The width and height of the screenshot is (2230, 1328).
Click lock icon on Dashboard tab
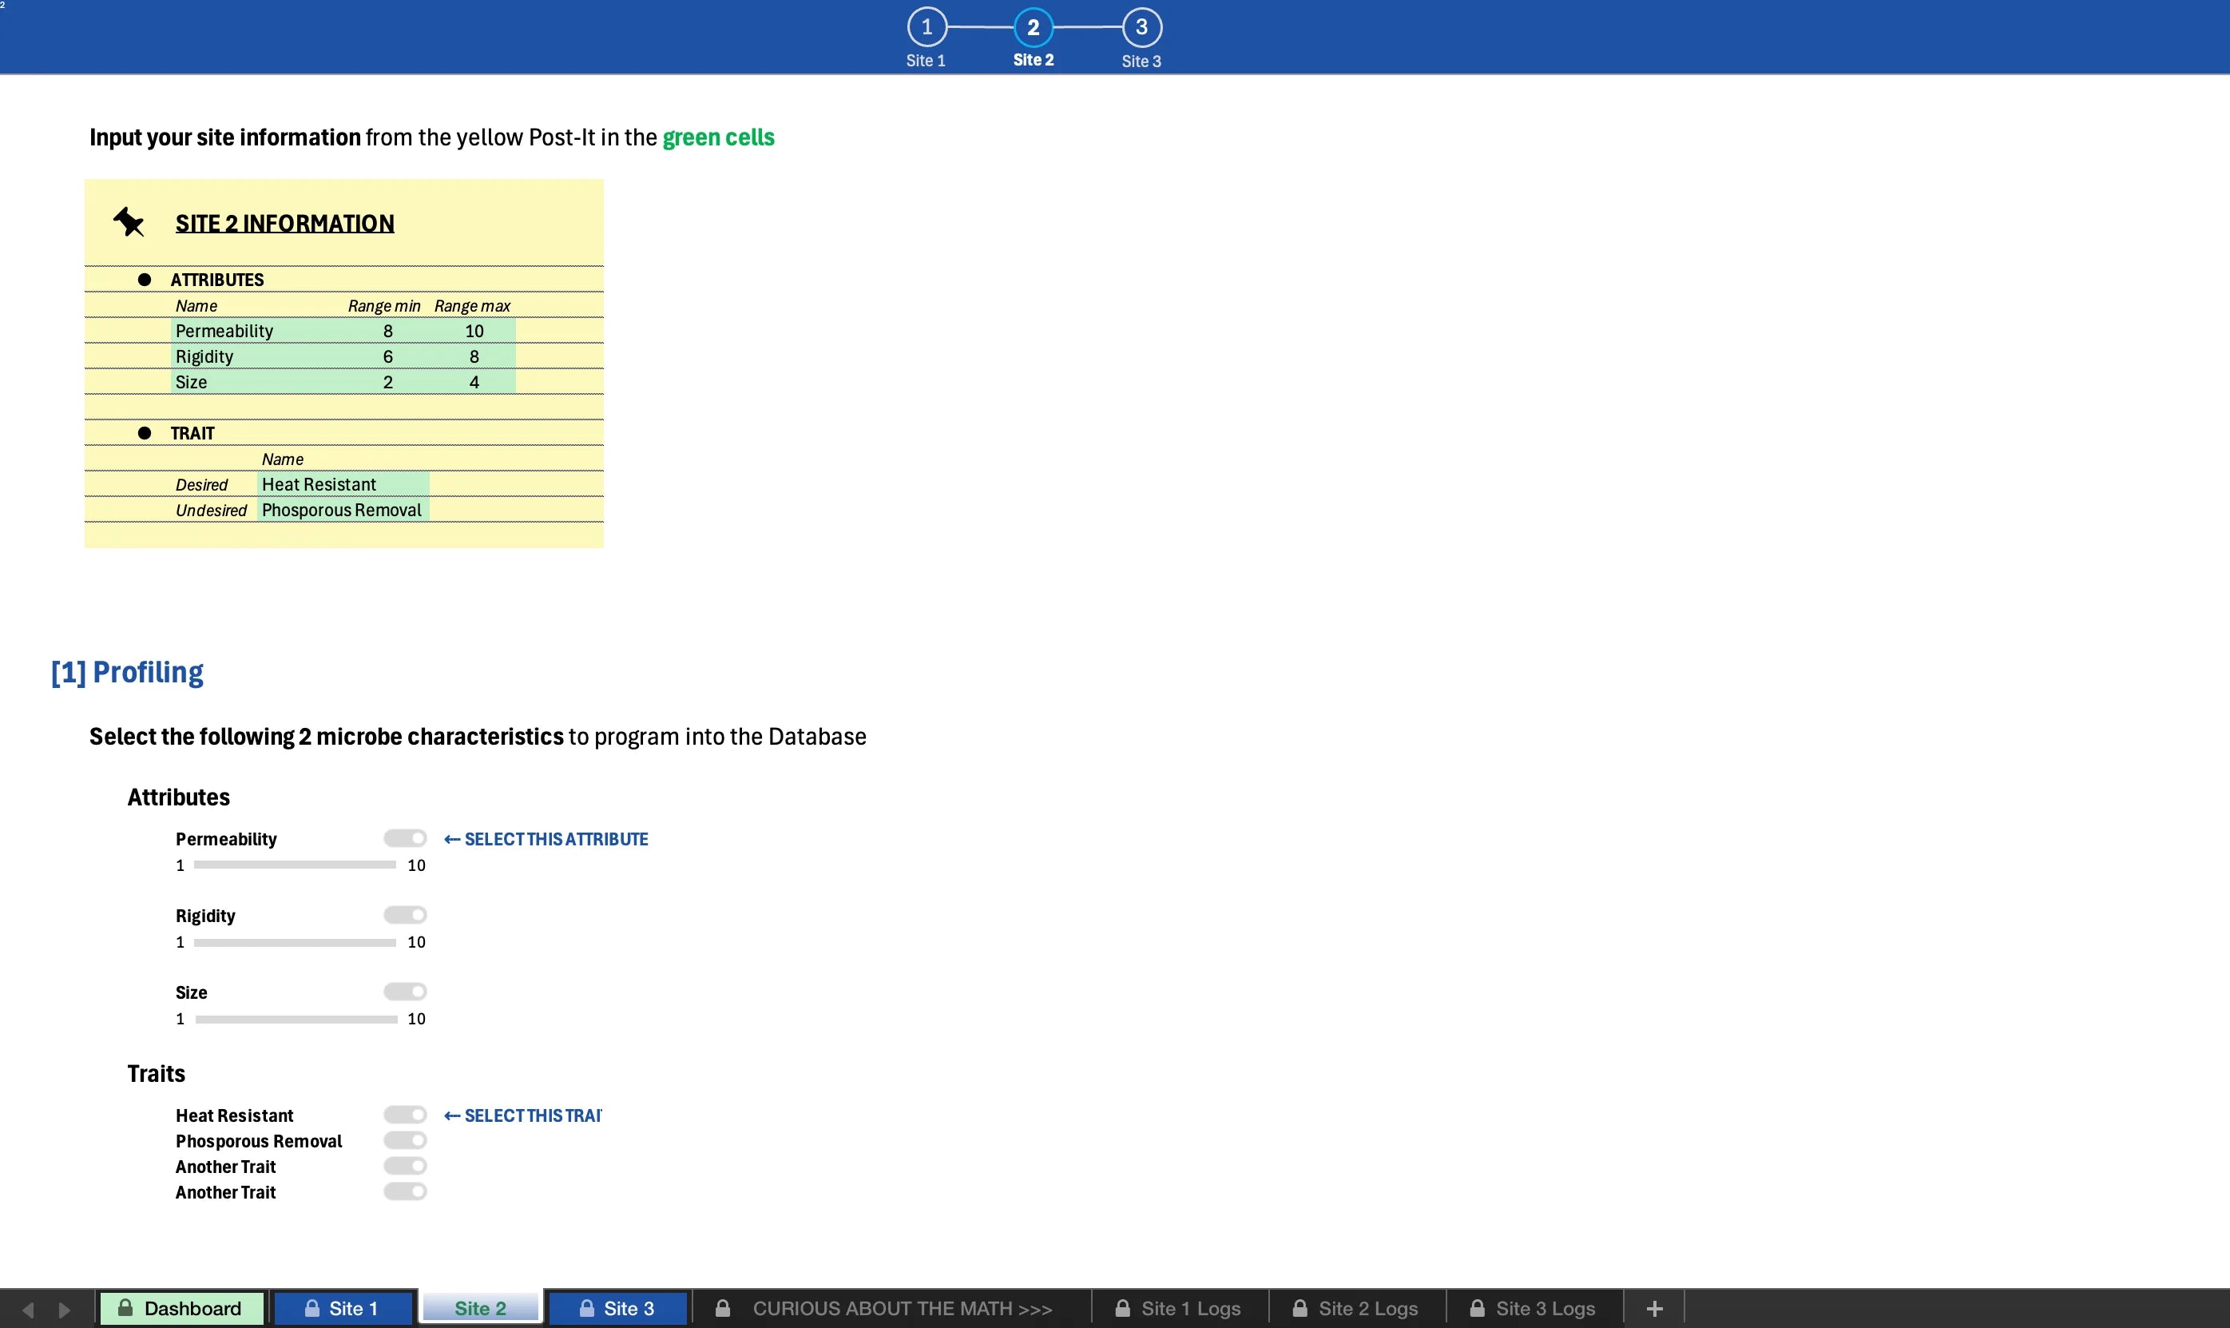tap(126, 1307)
